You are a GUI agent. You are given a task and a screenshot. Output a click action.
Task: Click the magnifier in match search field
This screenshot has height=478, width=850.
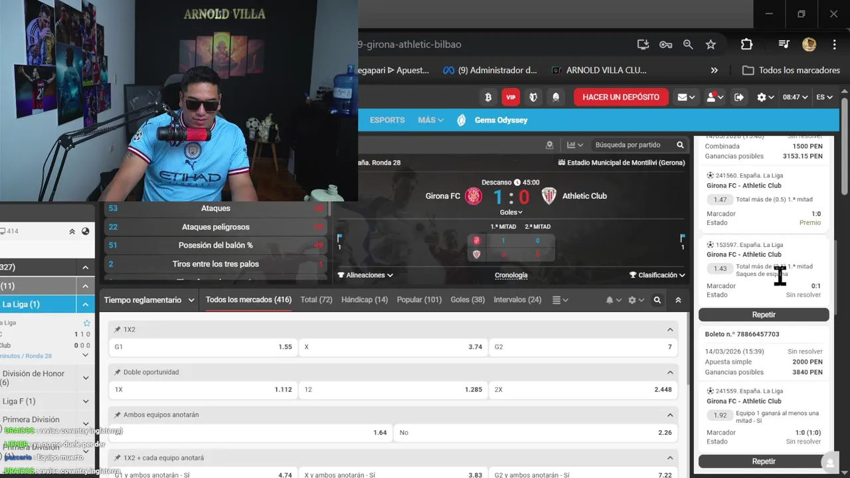pos(680,145)
